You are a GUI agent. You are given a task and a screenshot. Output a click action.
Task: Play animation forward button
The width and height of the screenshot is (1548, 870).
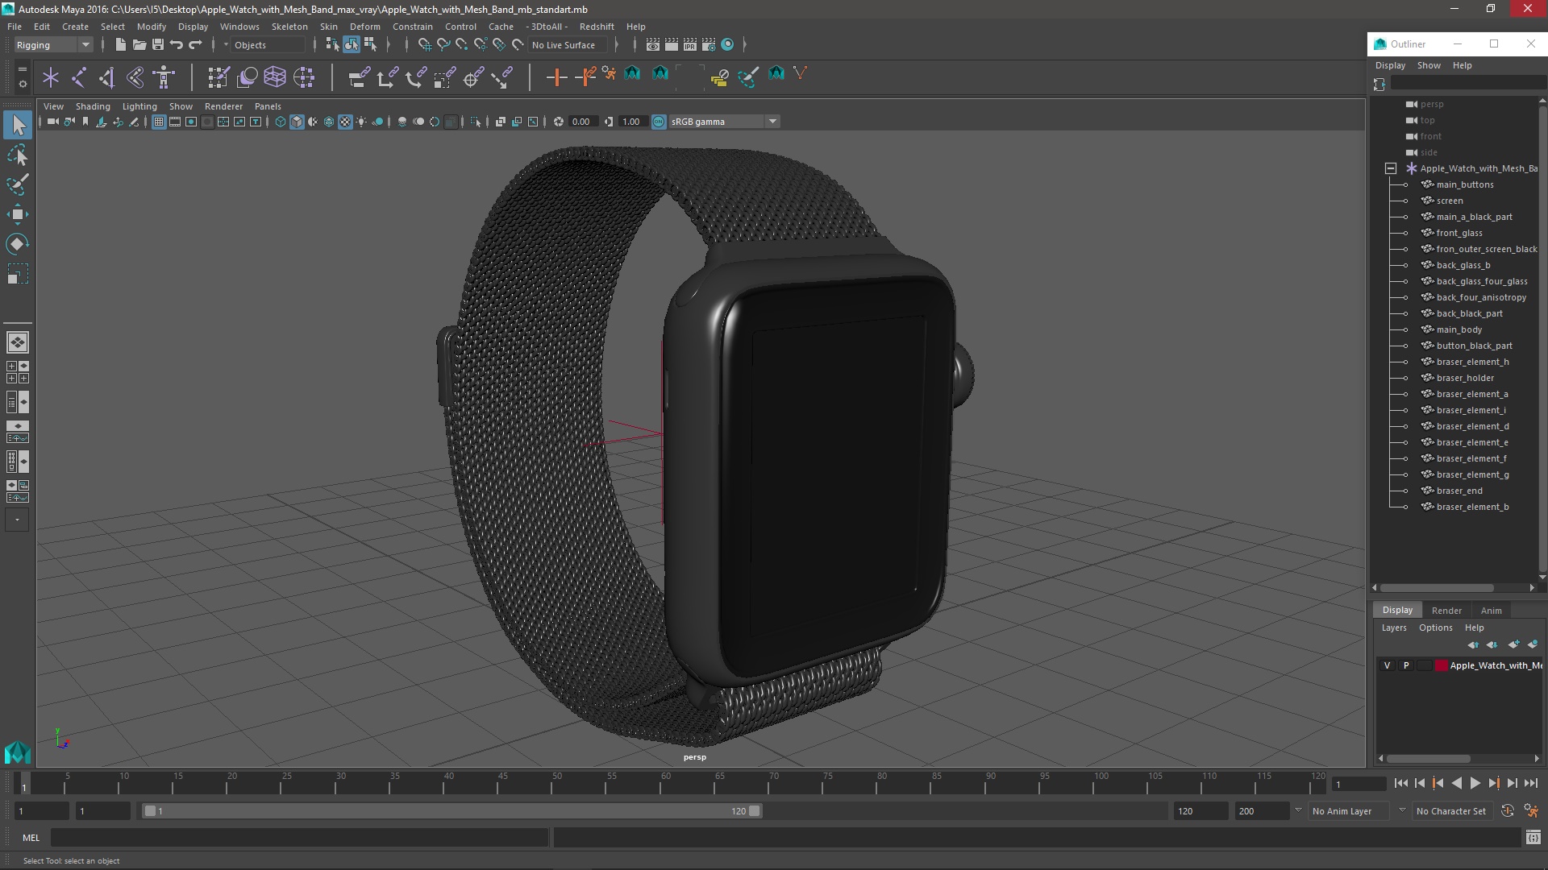[x=1475, y=783]
